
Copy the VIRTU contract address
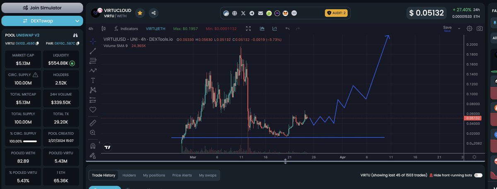[x=37, y=43]
